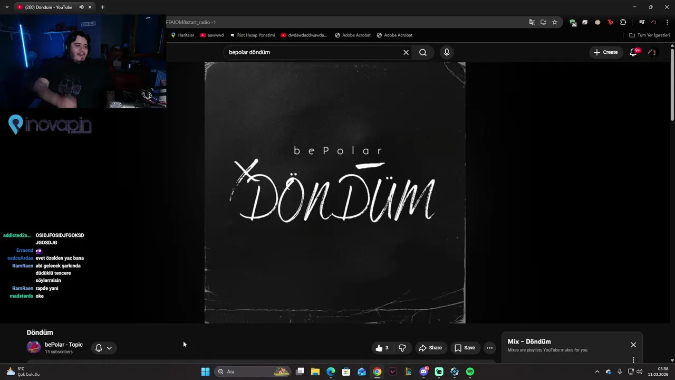Launch Microsoft Edge from taskbar

[x=331, y=372]
